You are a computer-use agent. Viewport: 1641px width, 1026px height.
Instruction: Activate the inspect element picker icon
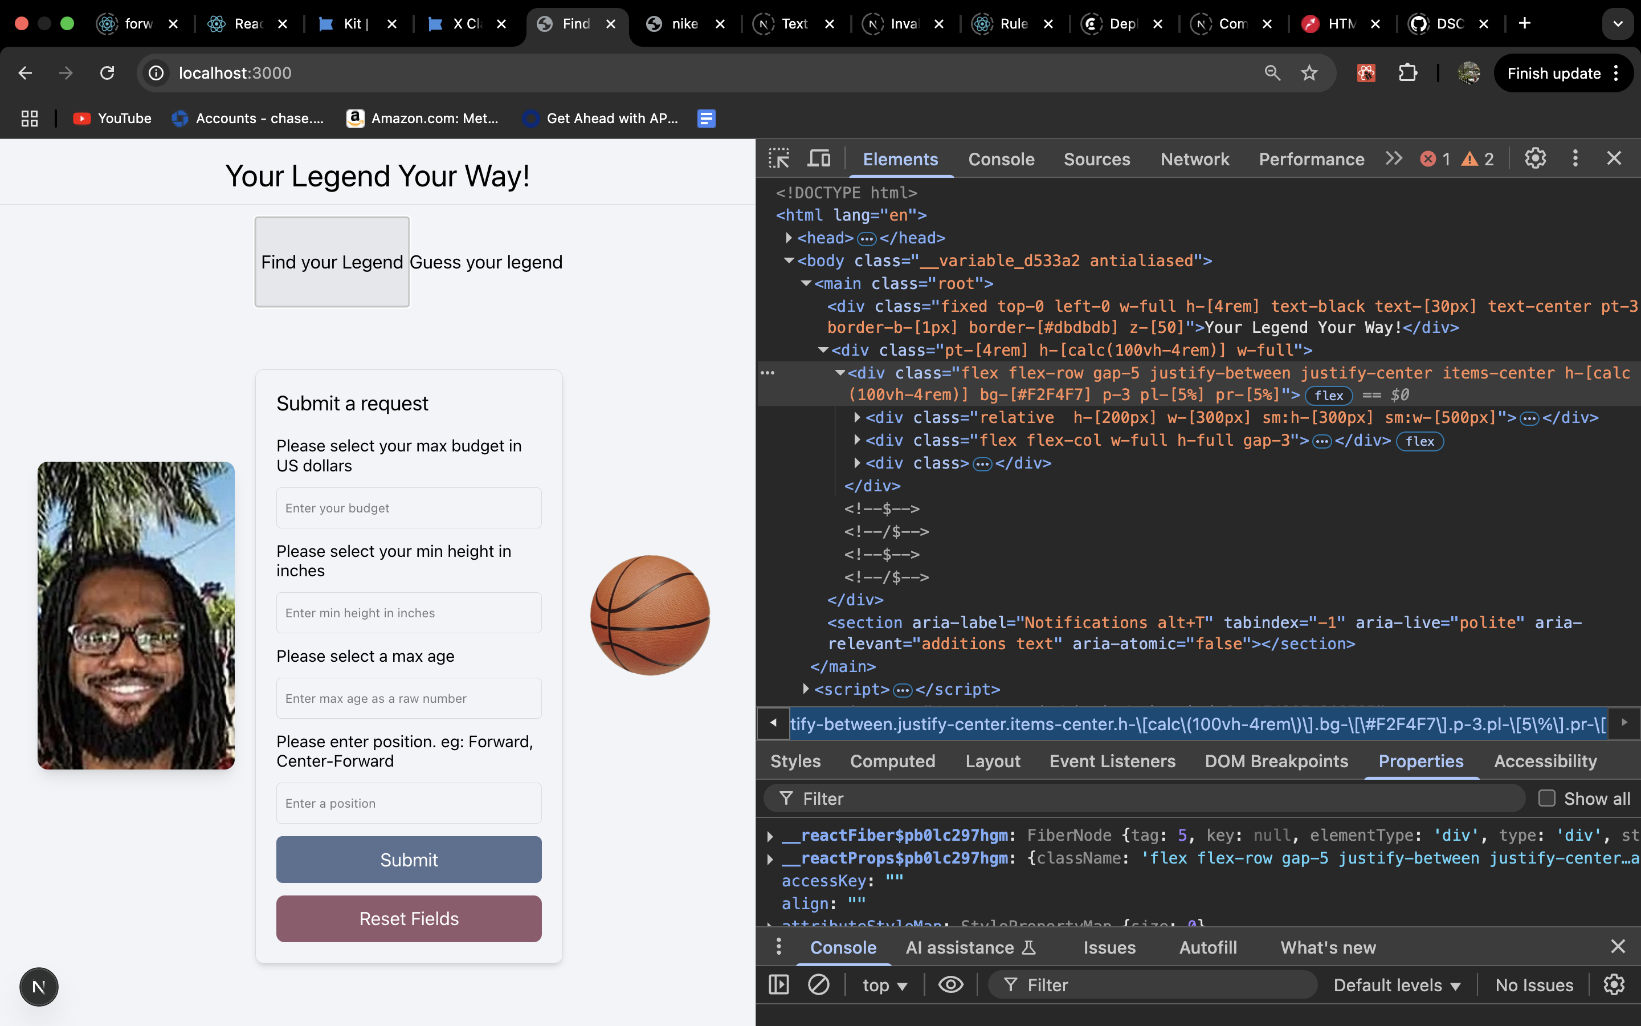(778, 159)
